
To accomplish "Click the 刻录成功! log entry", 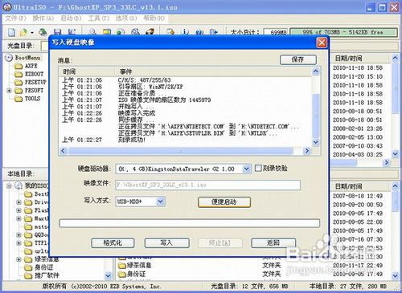I will (132, 140).
